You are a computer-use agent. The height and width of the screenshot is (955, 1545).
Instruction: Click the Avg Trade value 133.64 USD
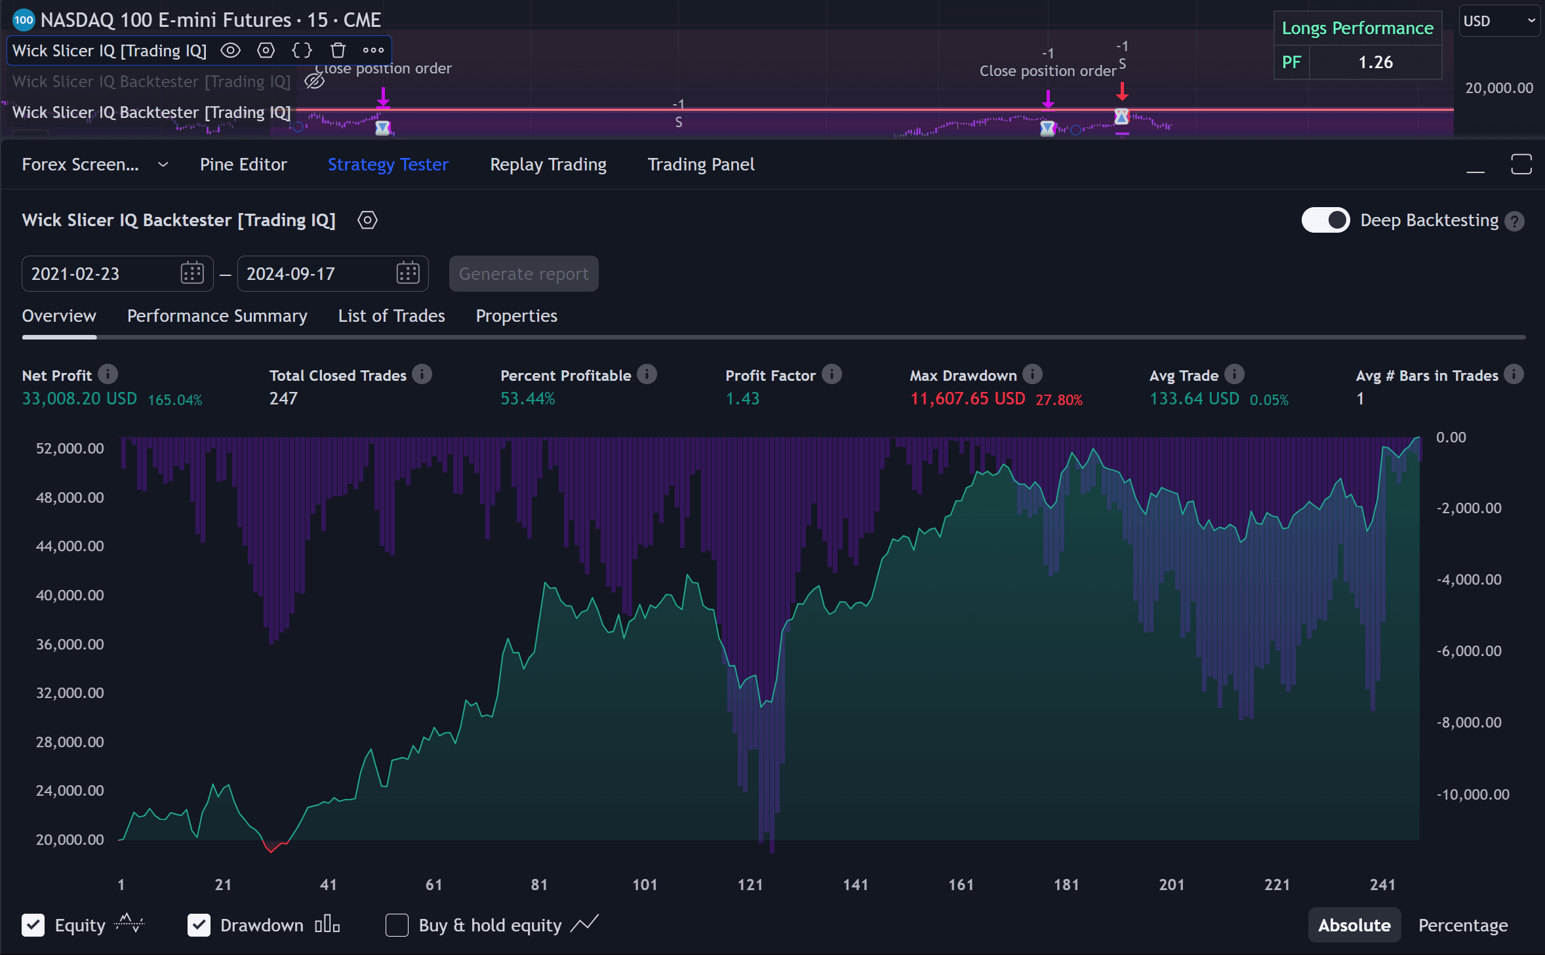click(x=1194, y=399)
